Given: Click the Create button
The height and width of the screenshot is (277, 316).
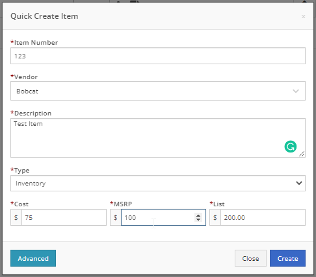Looking at the screenshot, I should coord(287,258).
